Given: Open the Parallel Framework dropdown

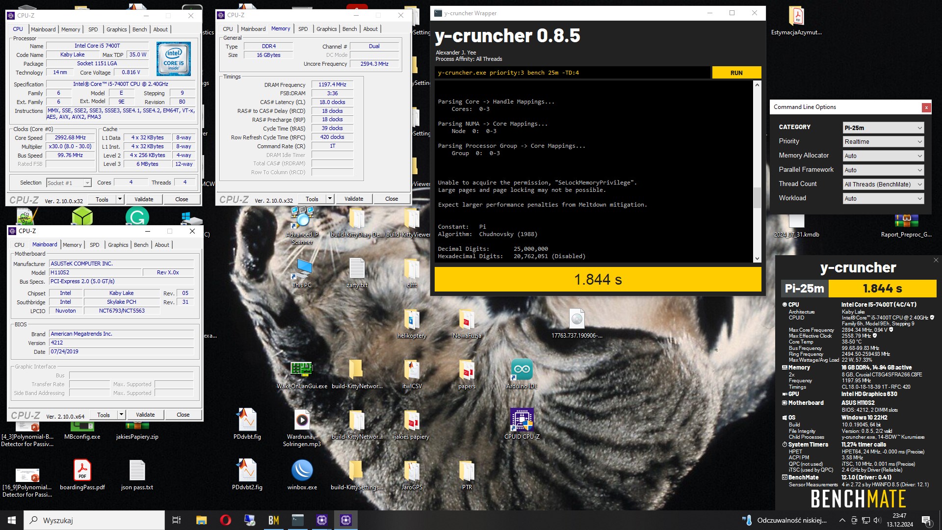Looking at the screenshot, I should 883,170.
